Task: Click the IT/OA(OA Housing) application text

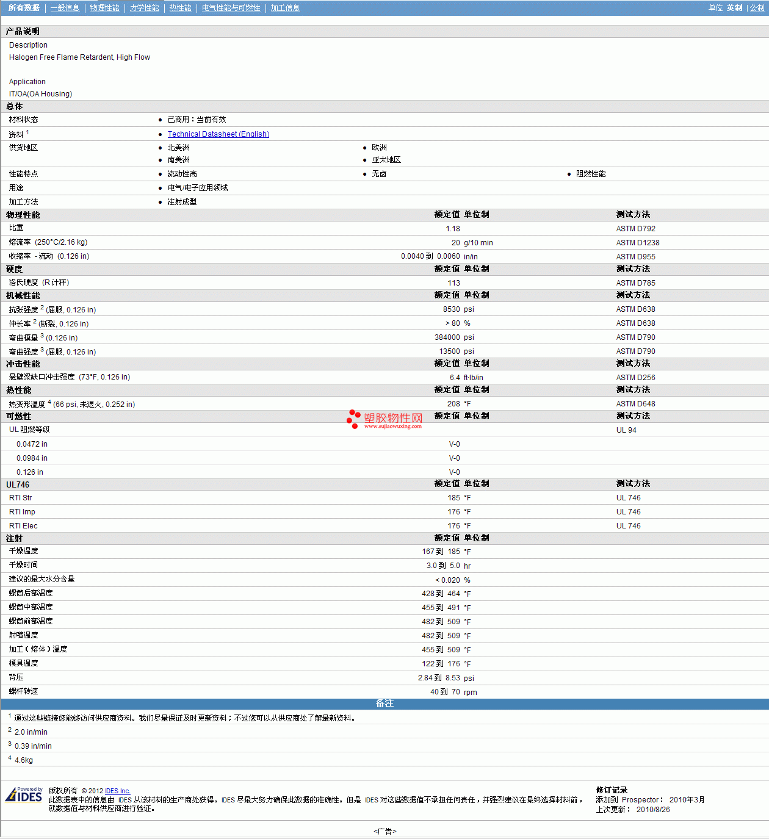Action: tap(40, 94)
